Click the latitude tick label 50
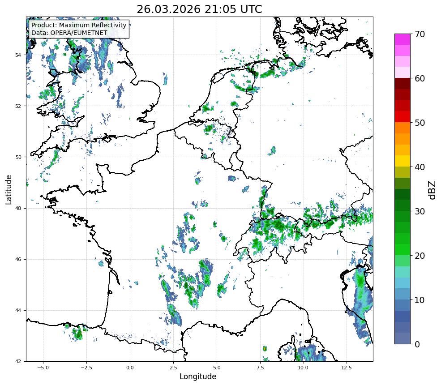This screenshot has width=441, height=385. 18,157
